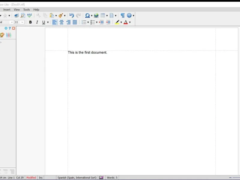Click the Redo arrow icon
The image size is (240, 180).
coord(78,16)
